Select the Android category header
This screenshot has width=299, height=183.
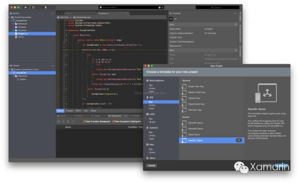[x=152, y=128]
